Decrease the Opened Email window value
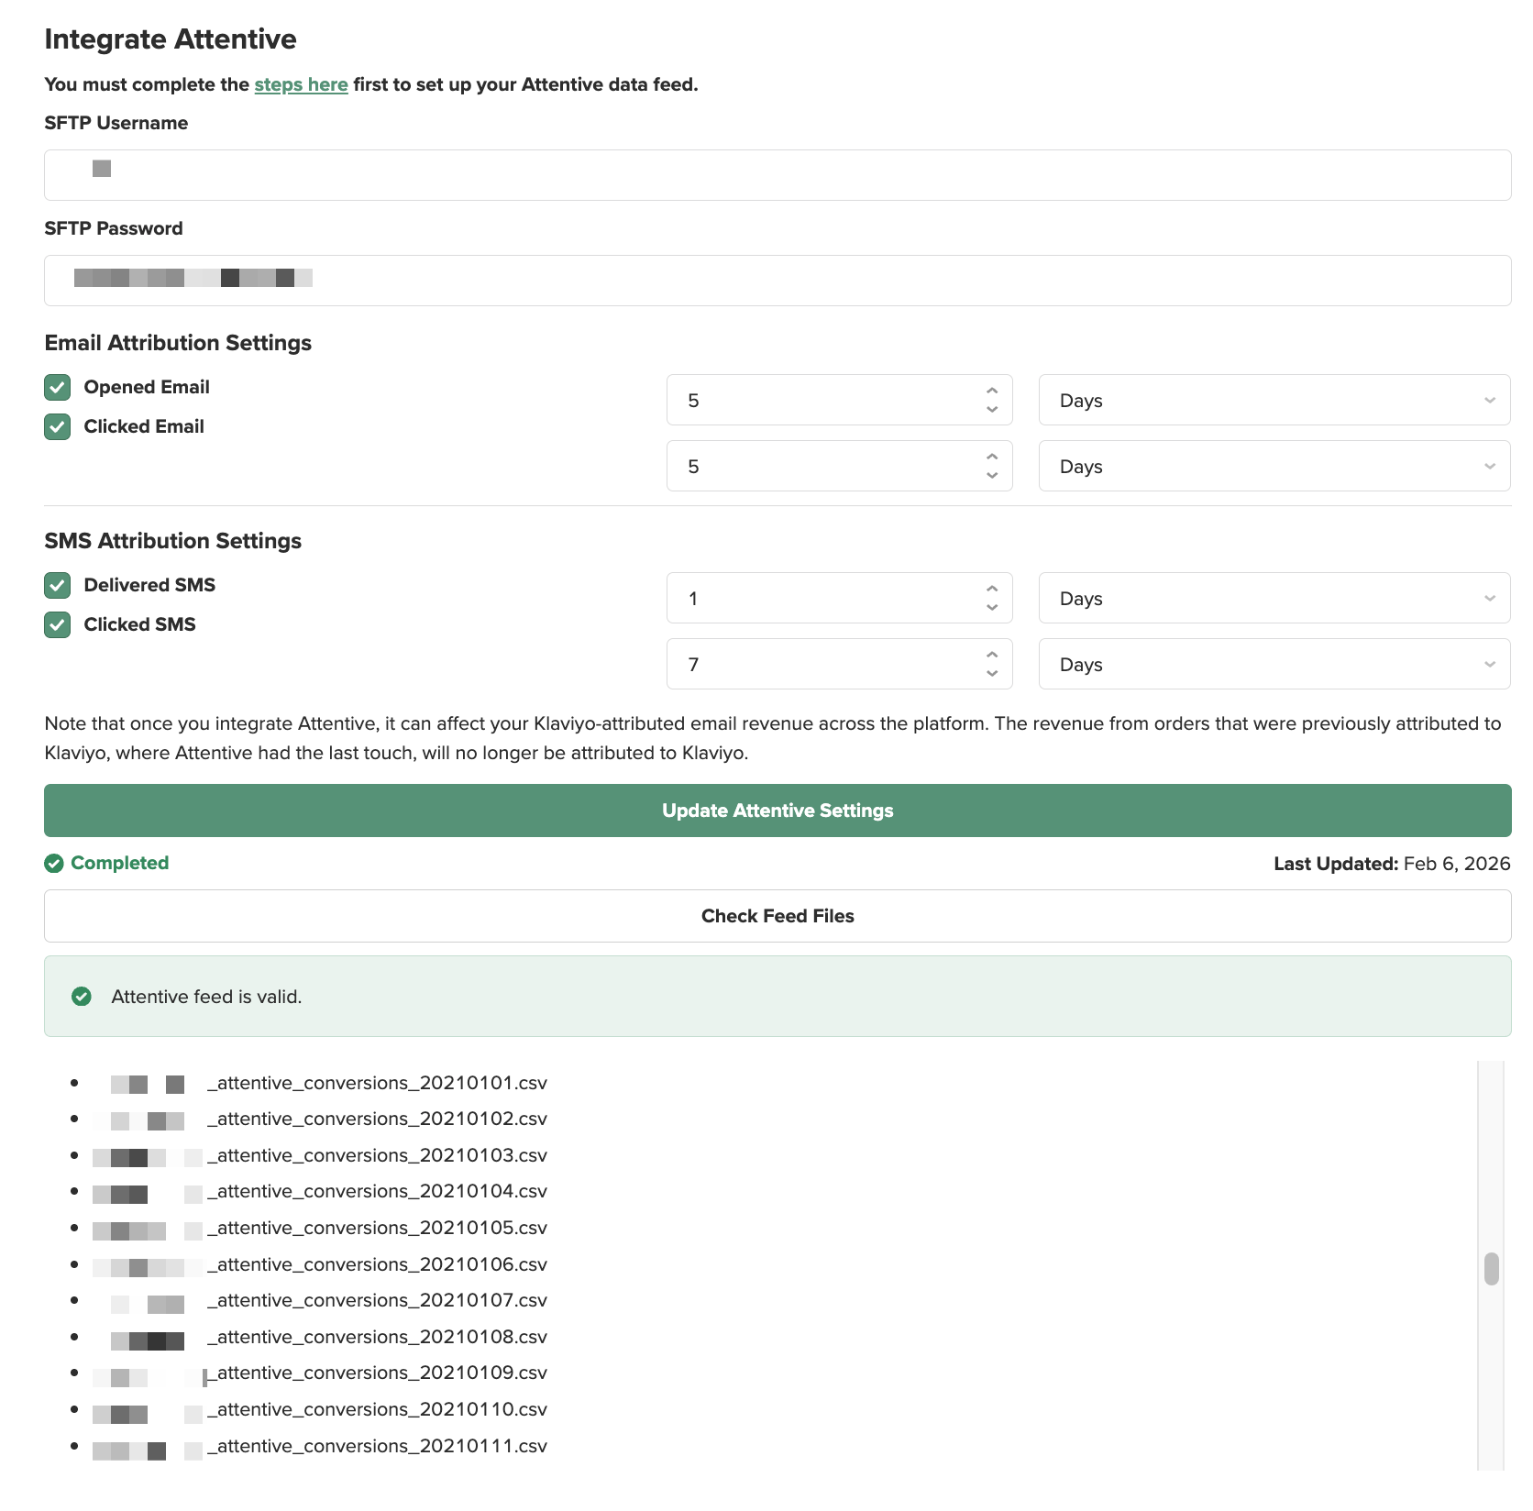The height and width of the screenshot is (1511, 1533). coord(992,409)
